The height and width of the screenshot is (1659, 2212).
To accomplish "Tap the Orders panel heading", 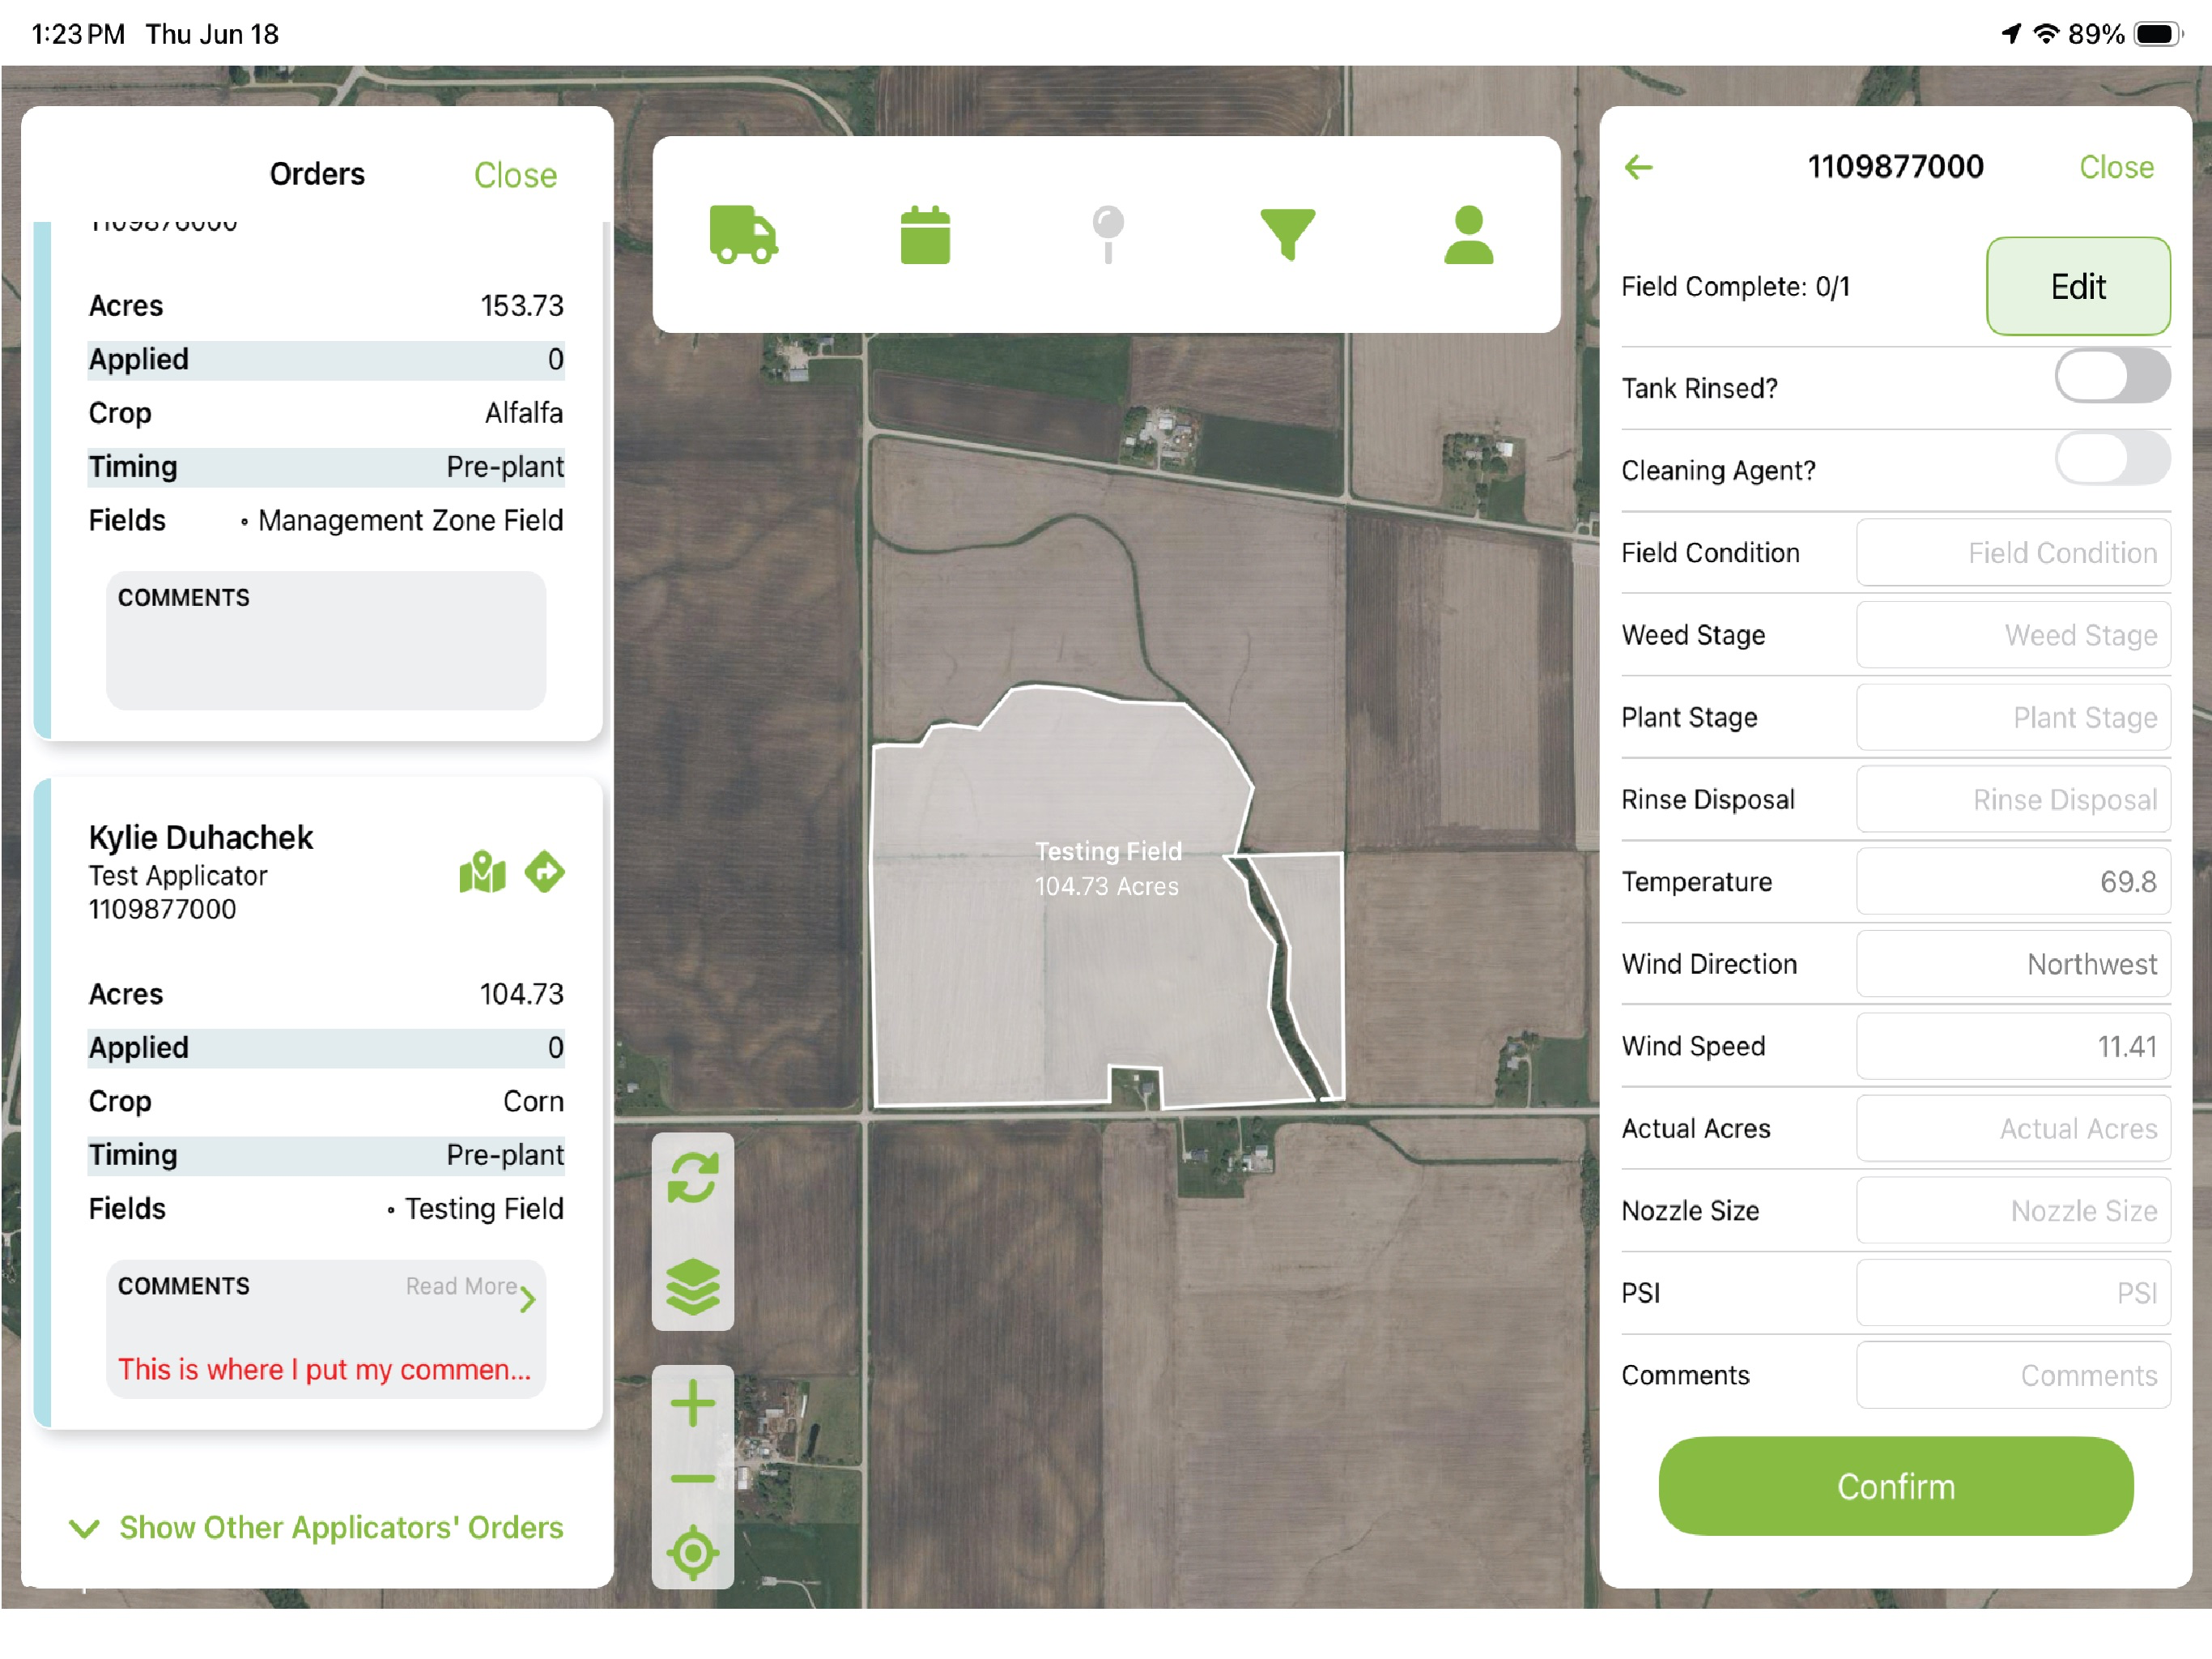I will (x=316, y=174).
